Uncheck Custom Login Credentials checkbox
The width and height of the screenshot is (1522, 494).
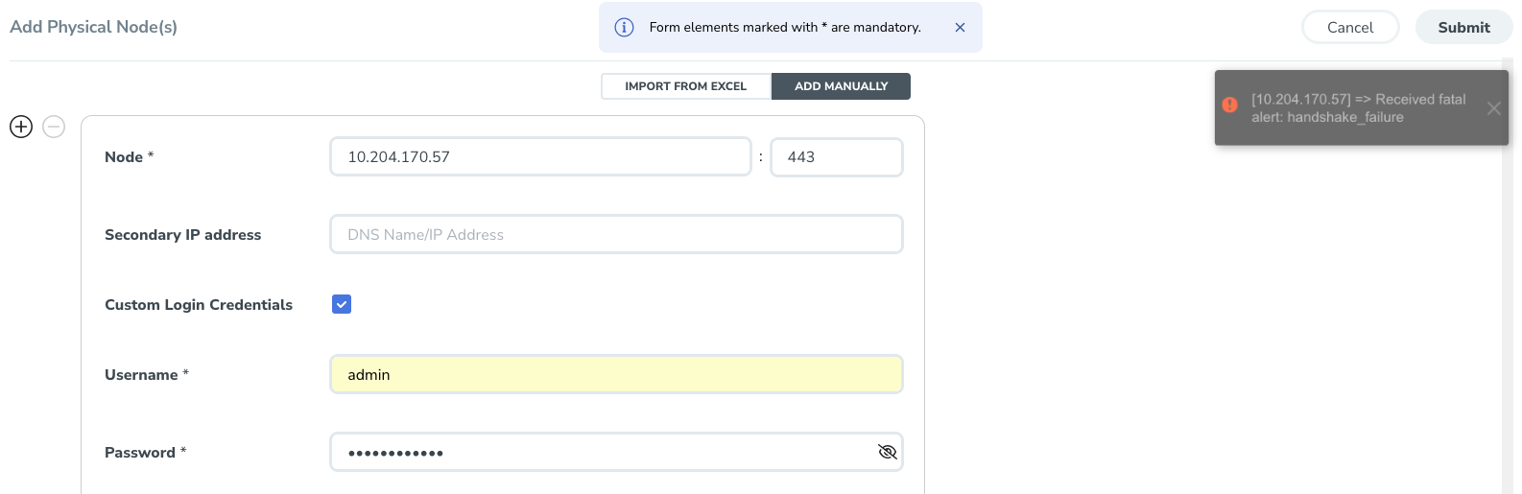(x=342, y=304)
